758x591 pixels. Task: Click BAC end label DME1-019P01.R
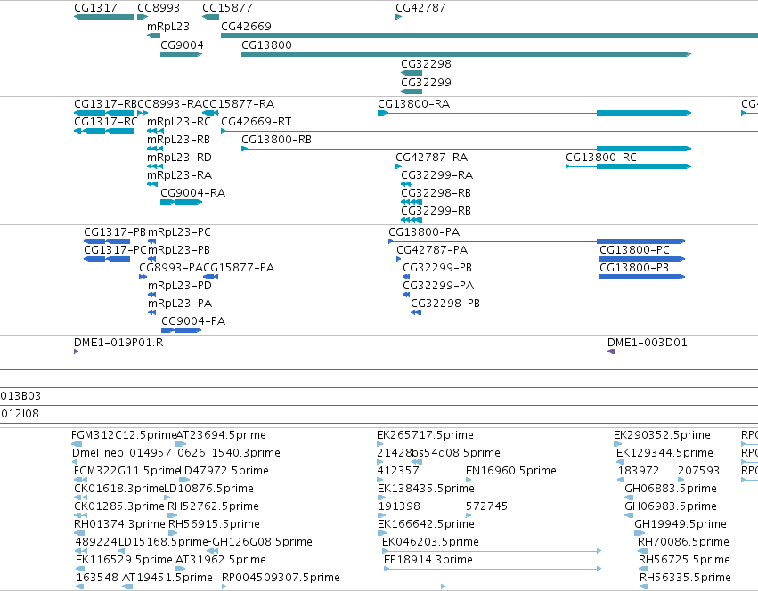point(118,343)
